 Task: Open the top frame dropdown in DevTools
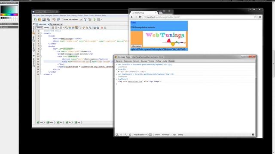pos(140,135)
